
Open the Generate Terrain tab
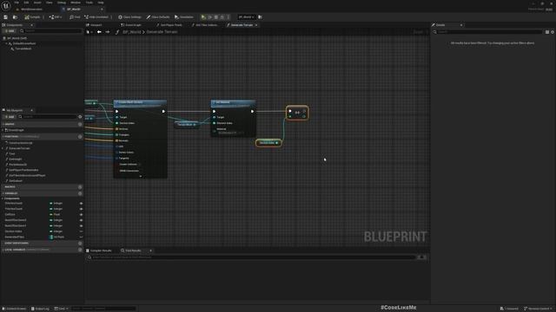pyautogui.click(x=242, y=25)
